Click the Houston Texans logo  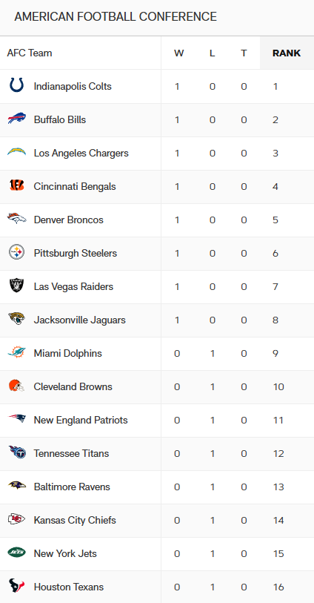tap(16, 586)
